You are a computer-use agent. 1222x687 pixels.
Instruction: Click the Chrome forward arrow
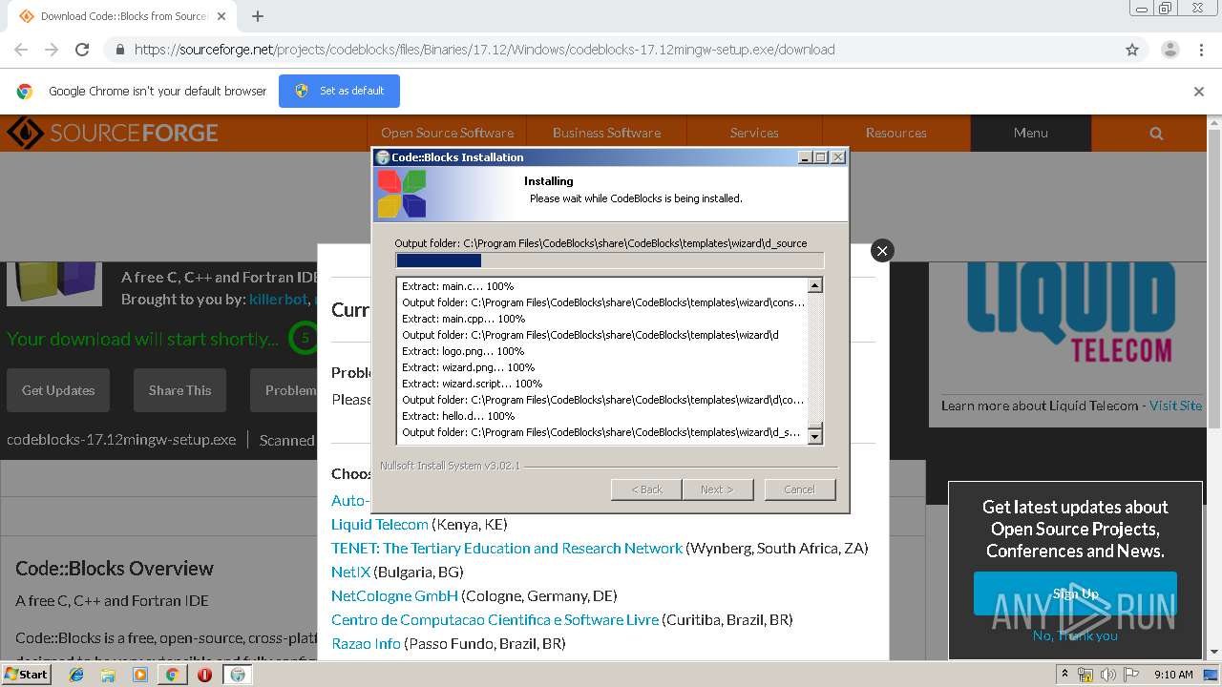click(x=52, y=50)
